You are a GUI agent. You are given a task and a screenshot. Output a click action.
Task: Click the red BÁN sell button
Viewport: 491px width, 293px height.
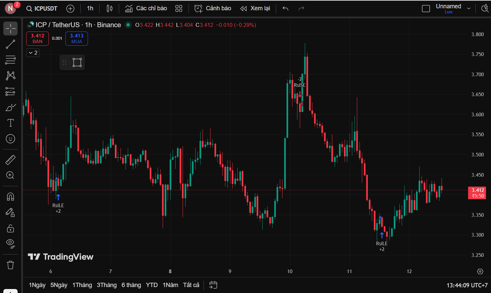(38, 38)
